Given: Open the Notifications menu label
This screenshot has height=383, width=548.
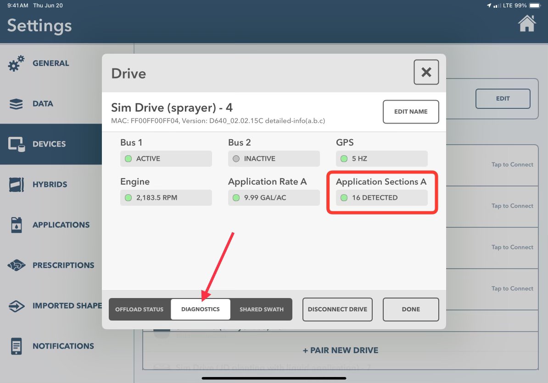Looking at the screenshot, I should coord(63,346).
